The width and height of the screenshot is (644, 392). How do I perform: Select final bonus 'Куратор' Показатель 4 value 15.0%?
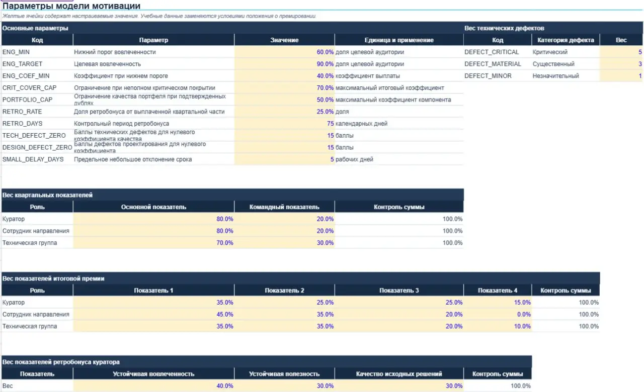[498, 303]
